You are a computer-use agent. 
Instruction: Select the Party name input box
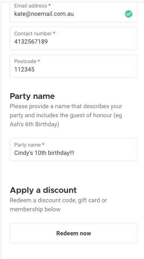point(74,150)
